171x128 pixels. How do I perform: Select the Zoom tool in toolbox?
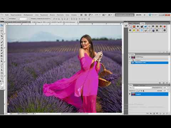pos(2,79)
